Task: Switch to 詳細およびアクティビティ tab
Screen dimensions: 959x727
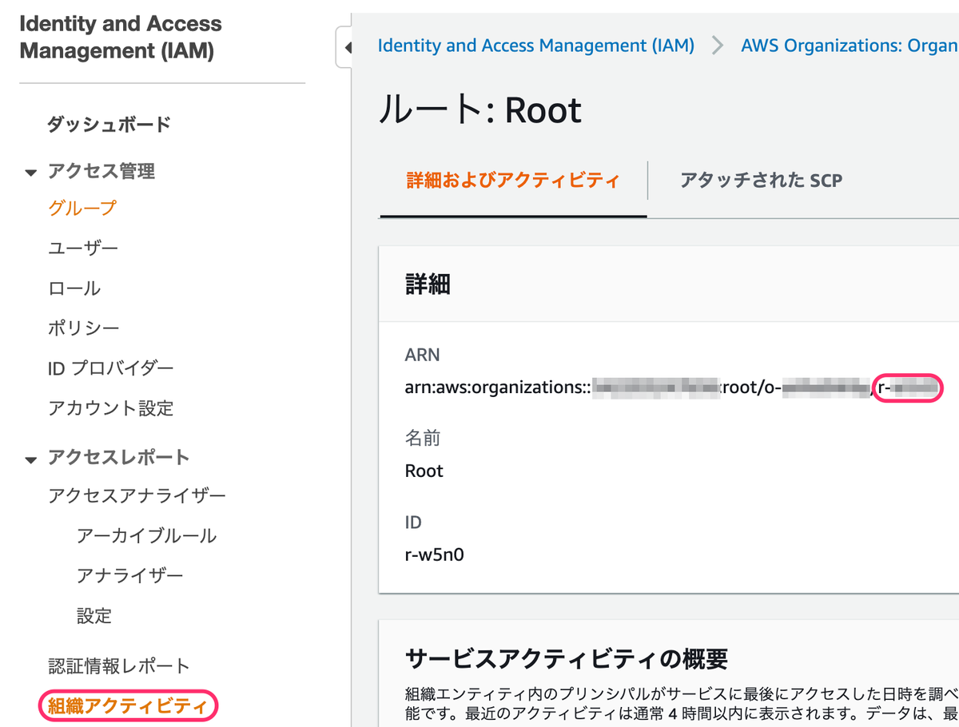Action: pyautogui.click(x=513, y=180)
